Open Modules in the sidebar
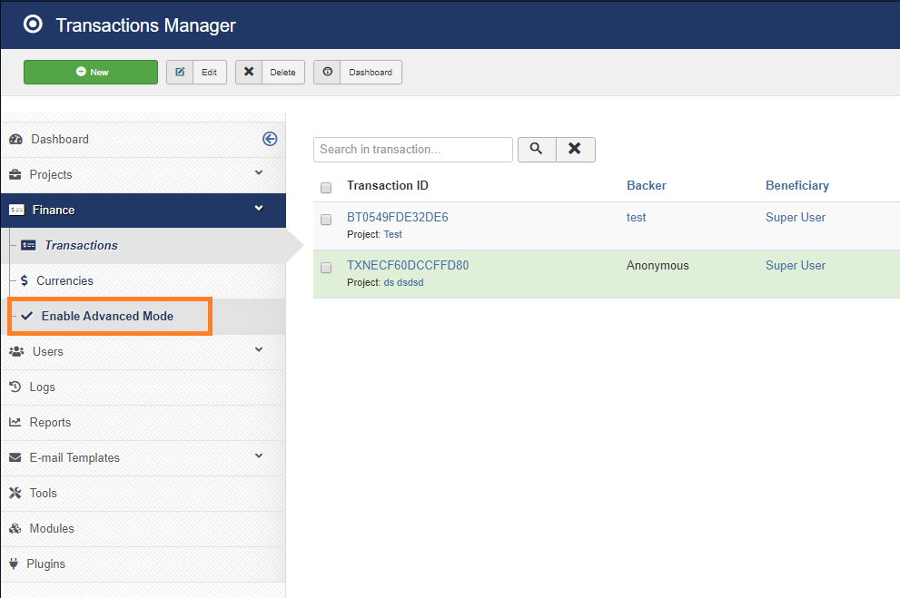This screenshot has height=598, width=900. point(52,529)
